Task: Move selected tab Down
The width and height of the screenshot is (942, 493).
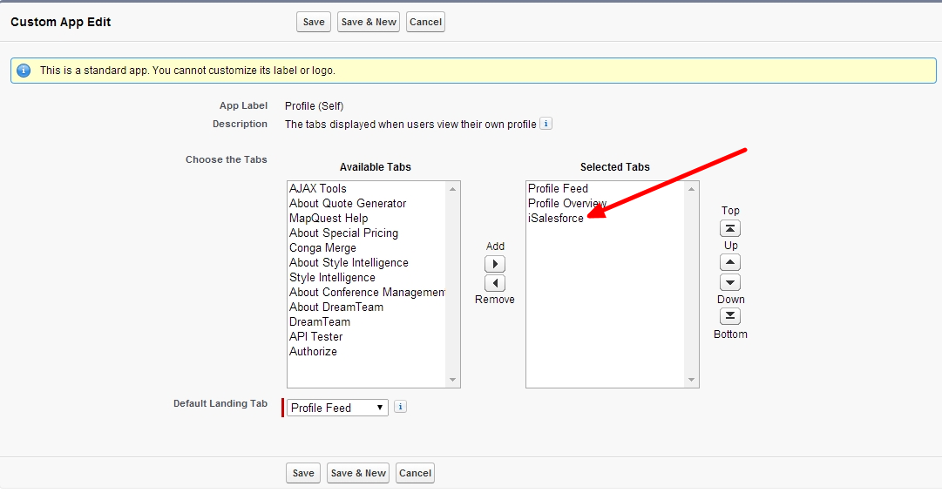Action: tap(730, 281)
